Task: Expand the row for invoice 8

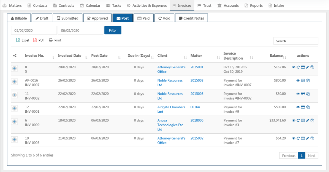Action: click(x=14, y=68)
